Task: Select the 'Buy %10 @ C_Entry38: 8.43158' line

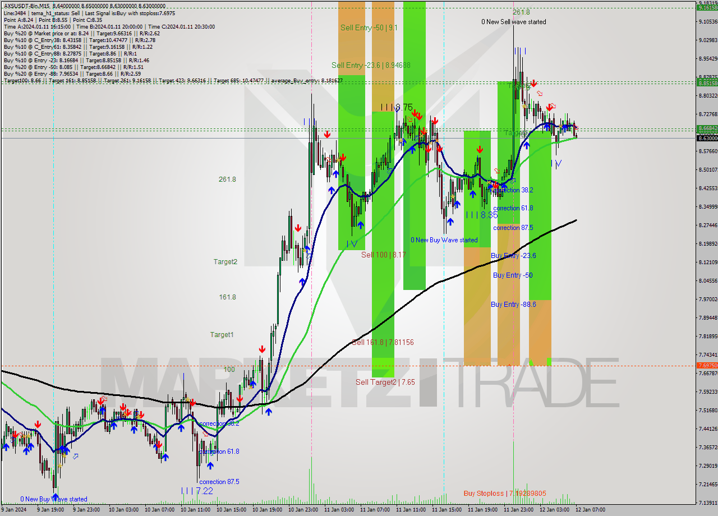Action: coord(79,40)
